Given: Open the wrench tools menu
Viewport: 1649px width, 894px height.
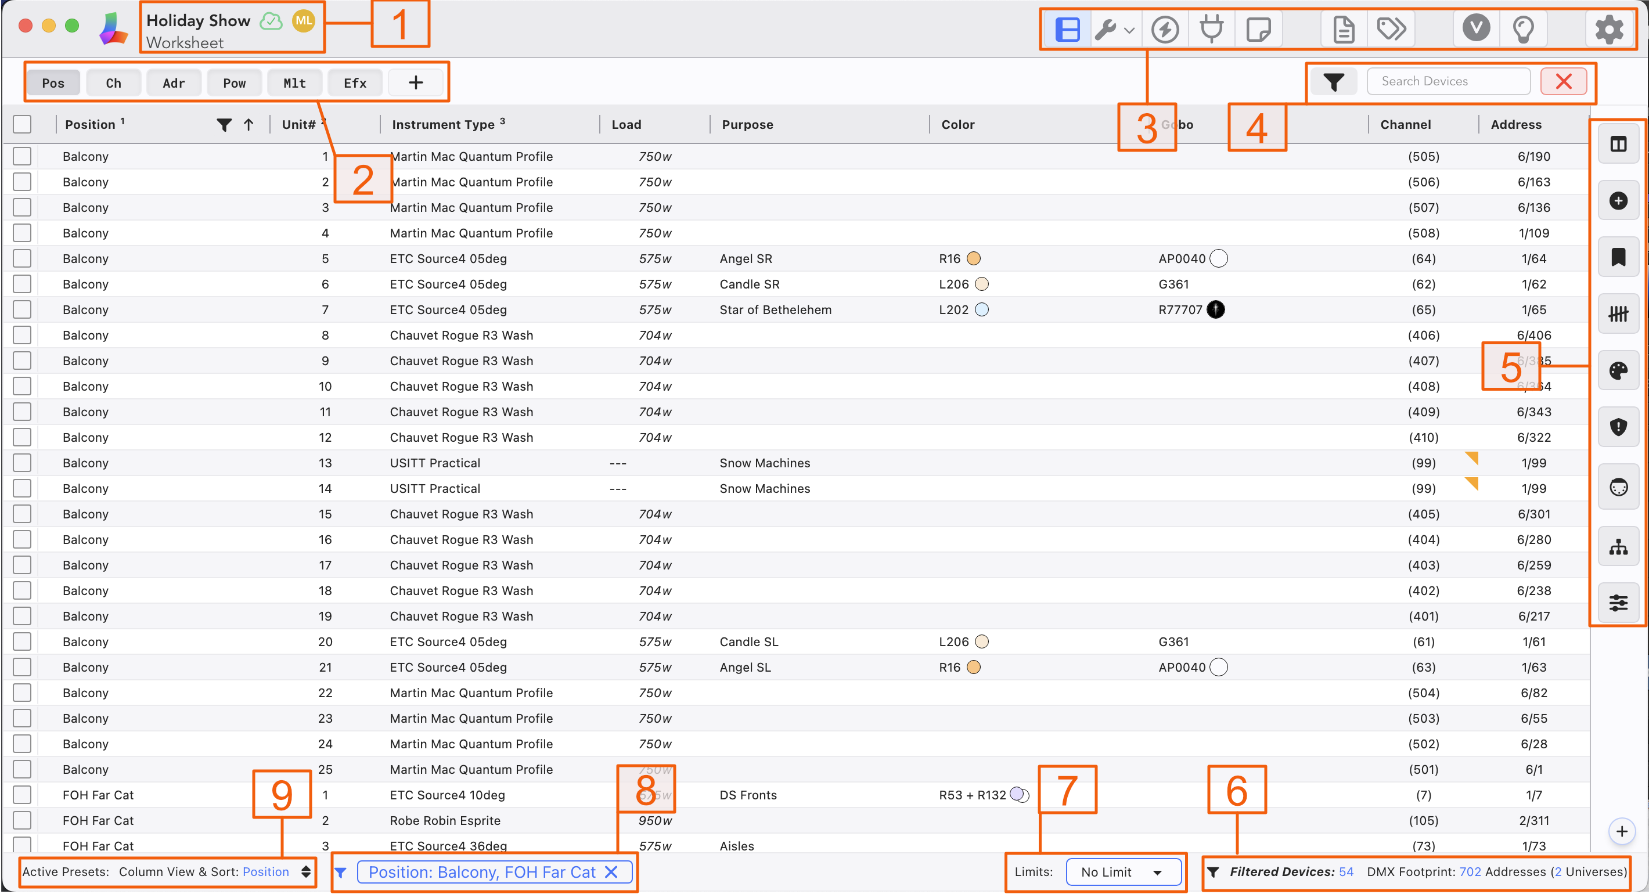Looking at the screenshot, I should [x=1112, y=30].
